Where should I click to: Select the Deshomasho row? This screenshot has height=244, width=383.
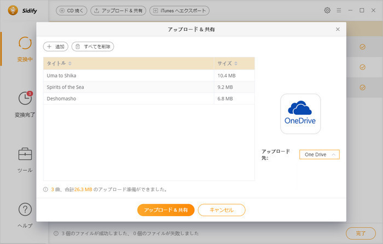click(149, 98)
